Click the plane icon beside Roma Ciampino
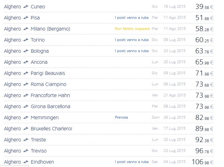This screenshot has height=167, width=224. (26, 84)
